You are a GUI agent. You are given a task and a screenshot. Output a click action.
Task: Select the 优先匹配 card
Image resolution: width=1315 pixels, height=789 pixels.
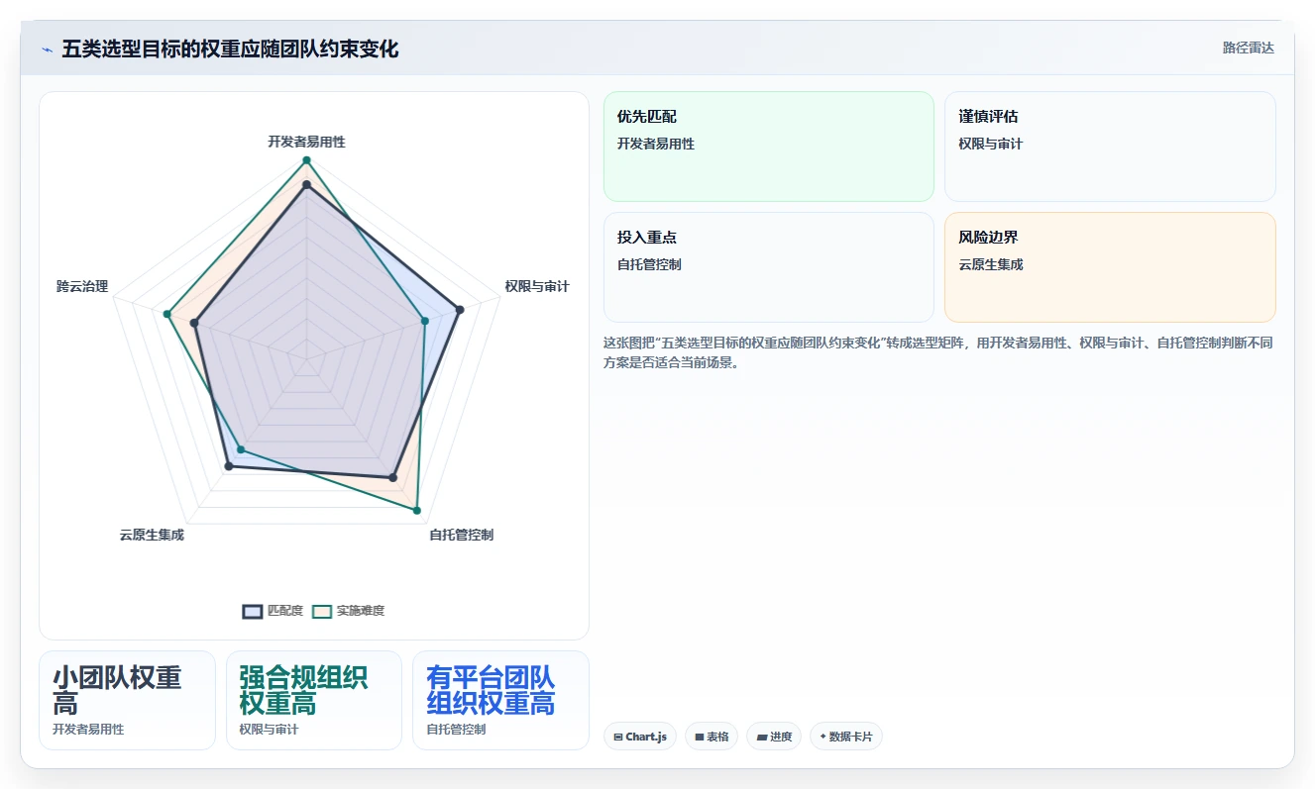pos(769,147)
